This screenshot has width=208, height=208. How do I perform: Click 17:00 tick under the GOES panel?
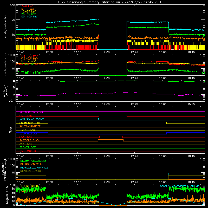pyautogui.click(x=49, y=104)
